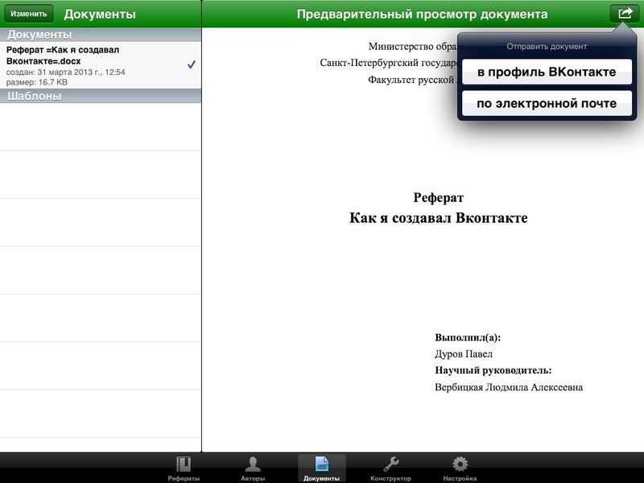Click the author name Дуров Павел

pyautogui.click(x=464, y=354)
